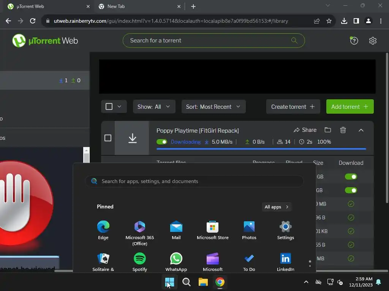Open uTorrent settings gear
This screenshot has width=389, height=291.
373,41
